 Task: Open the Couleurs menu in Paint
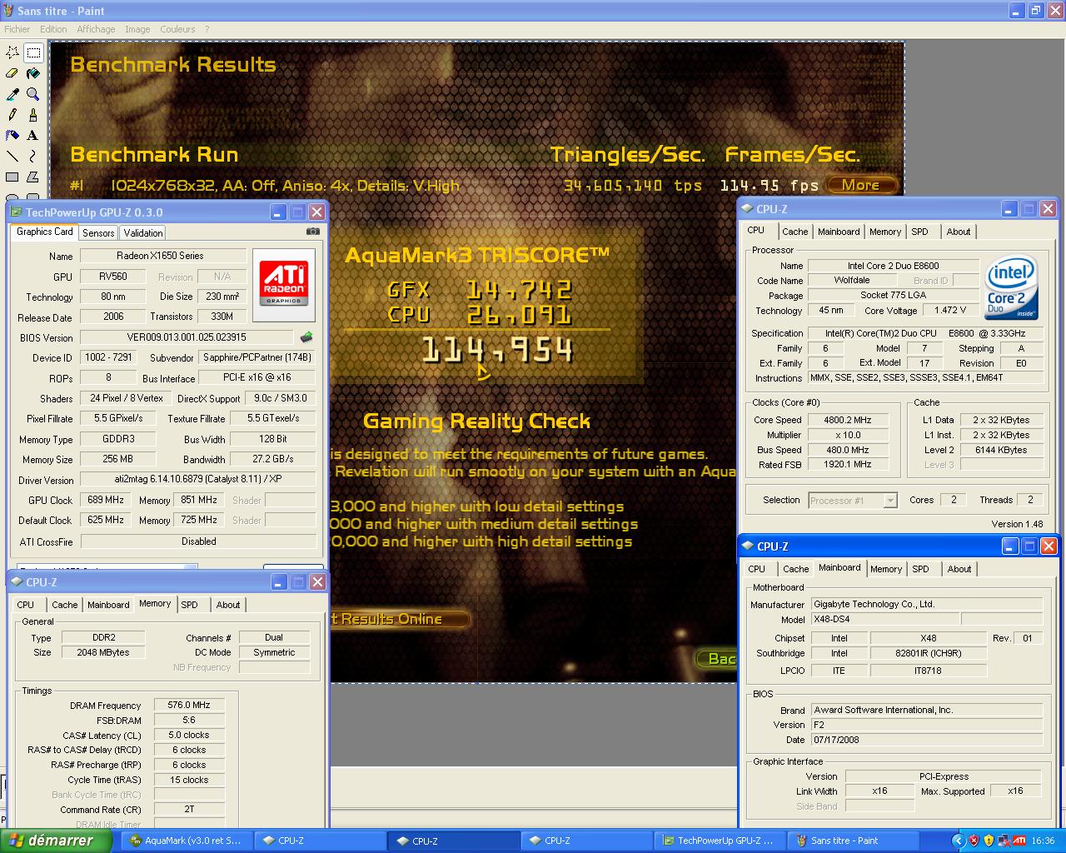pyautogui.click(x=177, y=29)
